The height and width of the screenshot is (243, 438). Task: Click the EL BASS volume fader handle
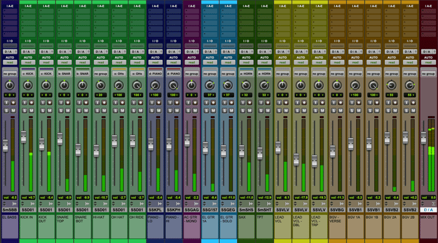click(5, 146)
